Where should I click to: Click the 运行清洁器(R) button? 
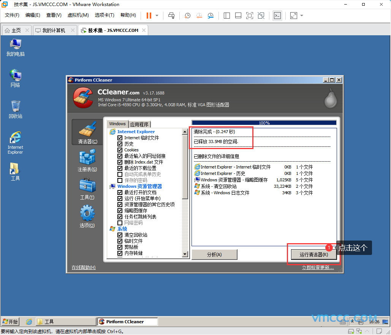[x=314, y=255]
